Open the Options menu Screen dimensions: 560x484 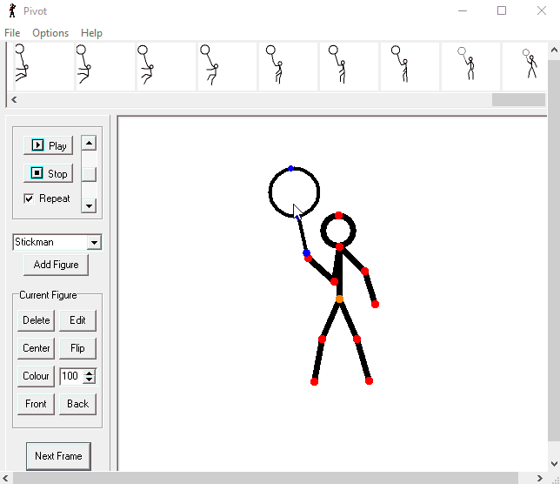pos(50,33)
